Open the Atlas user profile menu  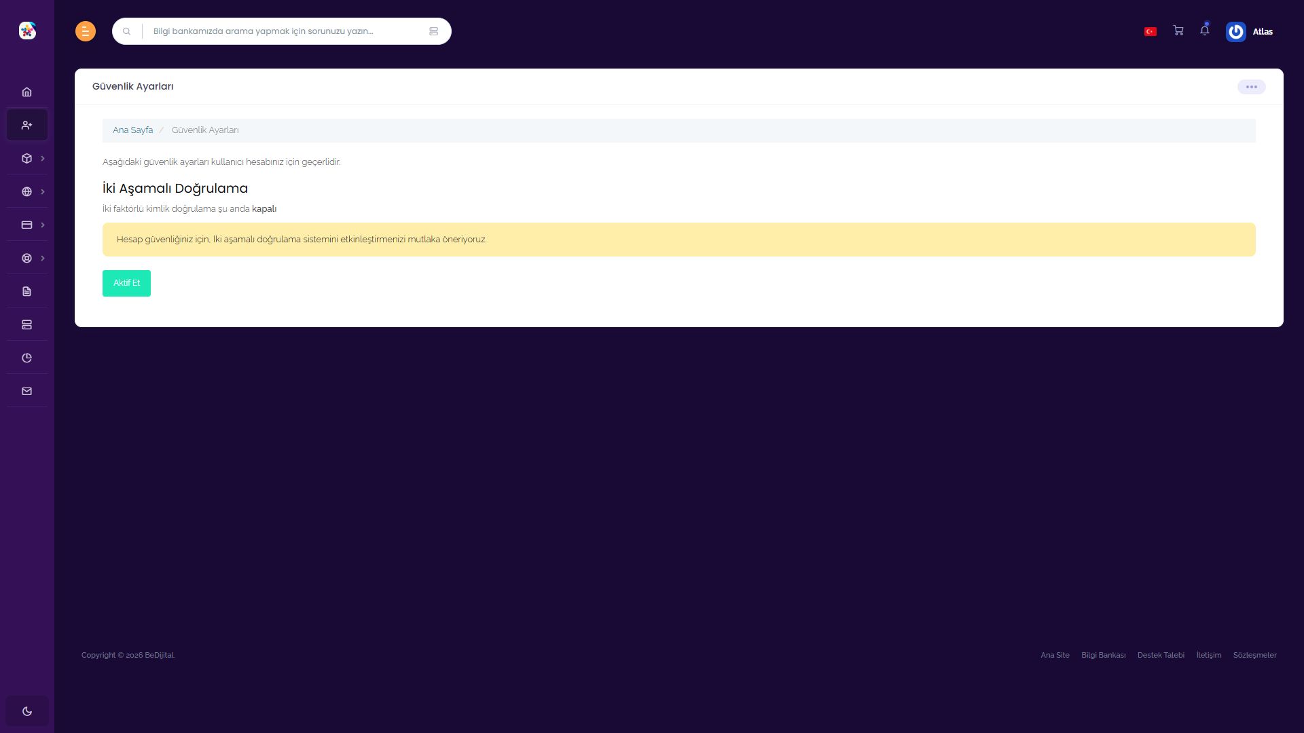click(1250, 31)
